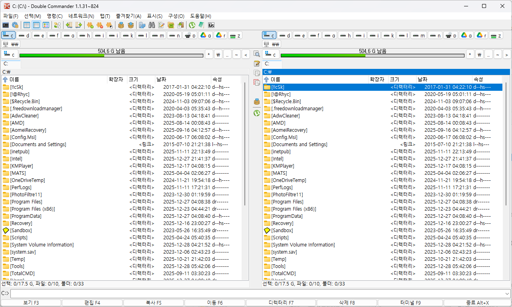Sort right panel by 크기 column header
This screenshot has height=307, width=512.
pos(402,80)
